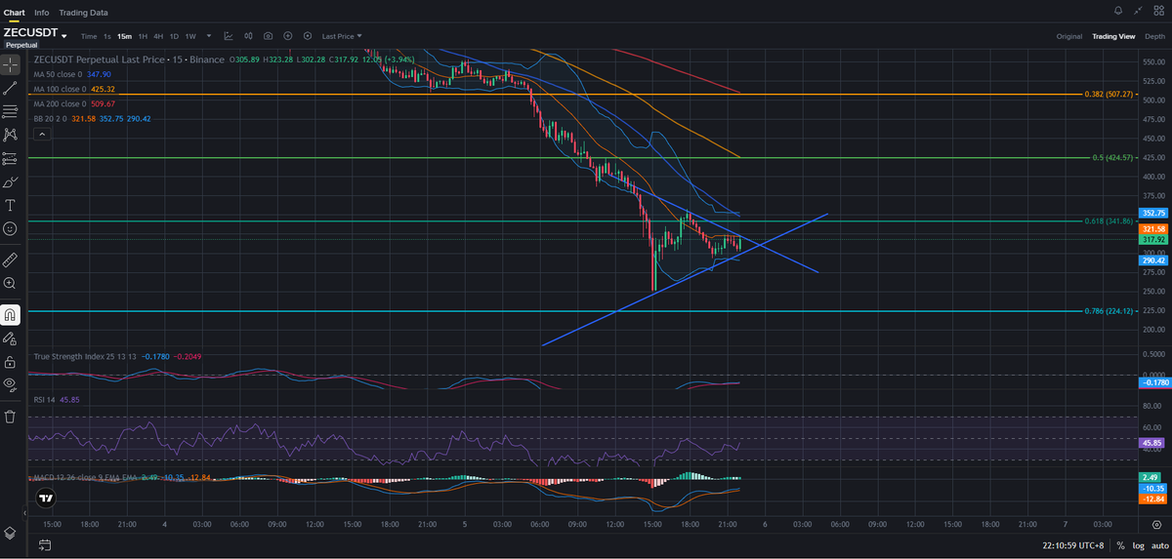Select the 1H interval
This screenshot has height=559, width=1172.
click(143, 36)
